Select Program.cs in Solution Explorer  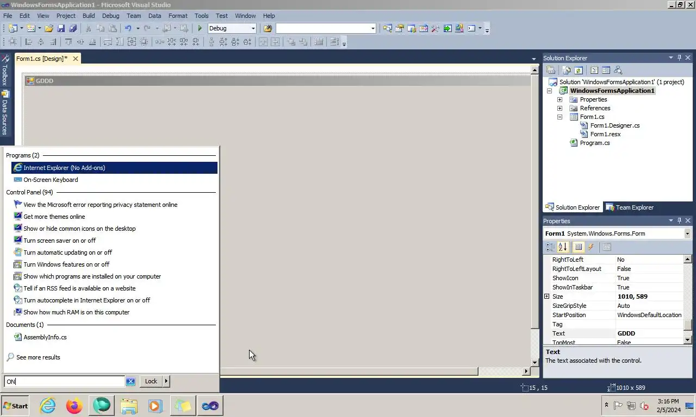tap(594, 143)
